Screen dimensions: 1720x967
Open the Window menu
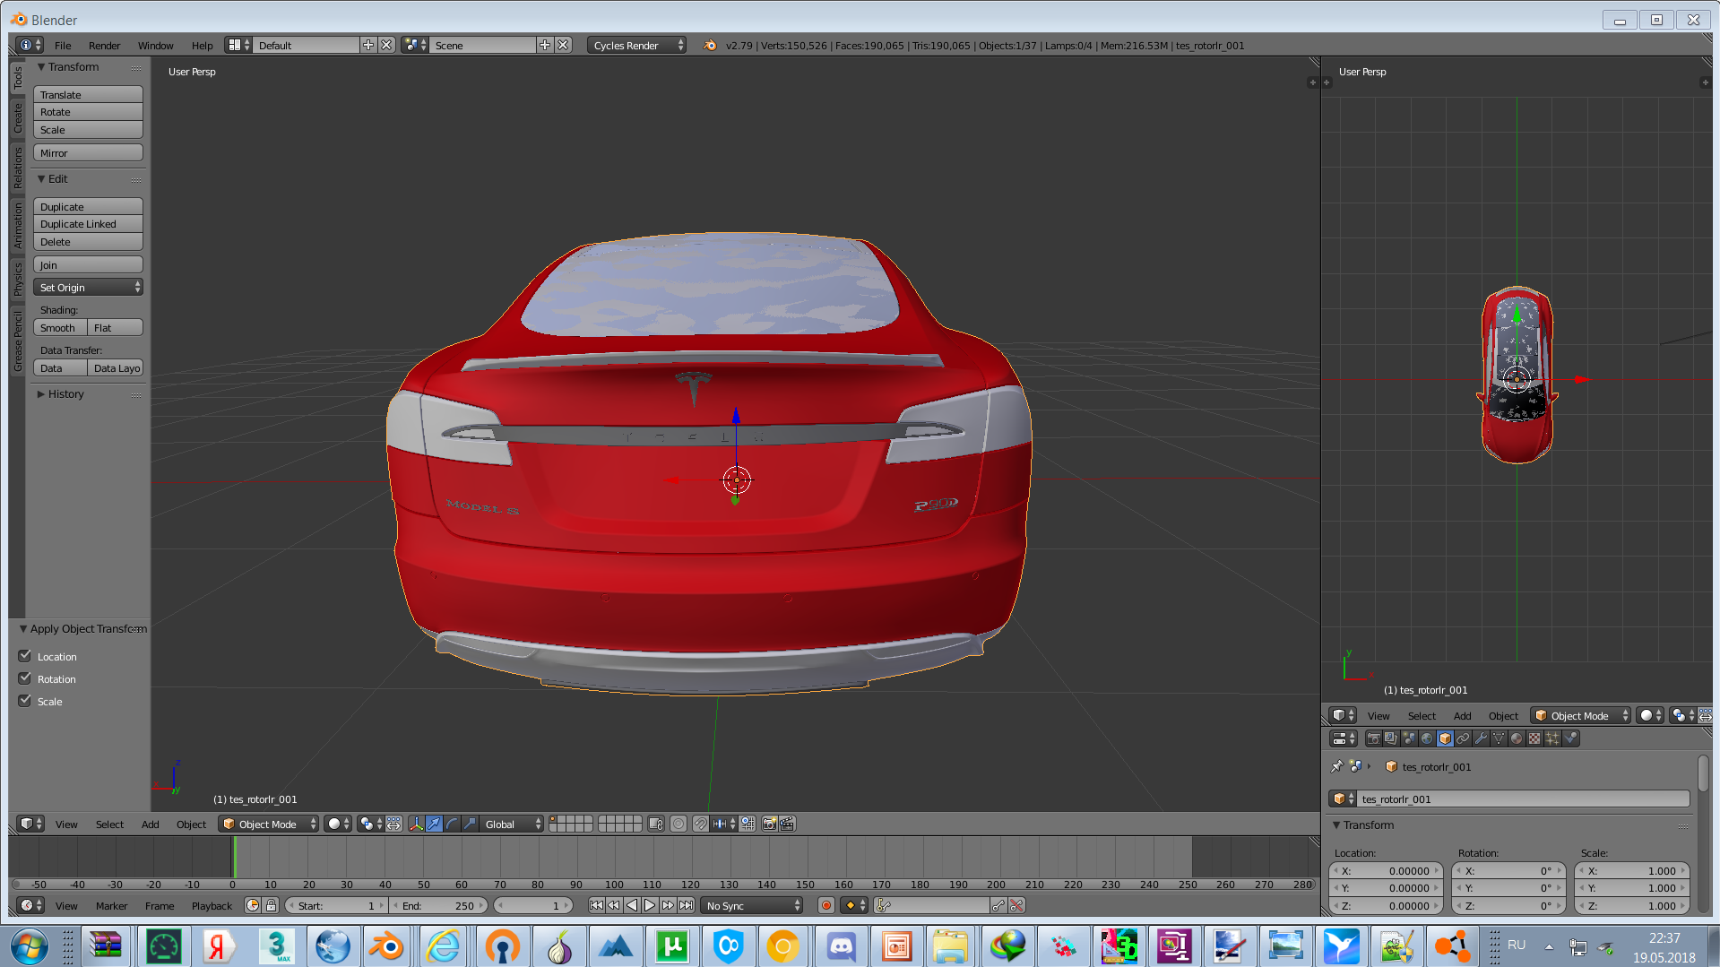click(155, 45)
